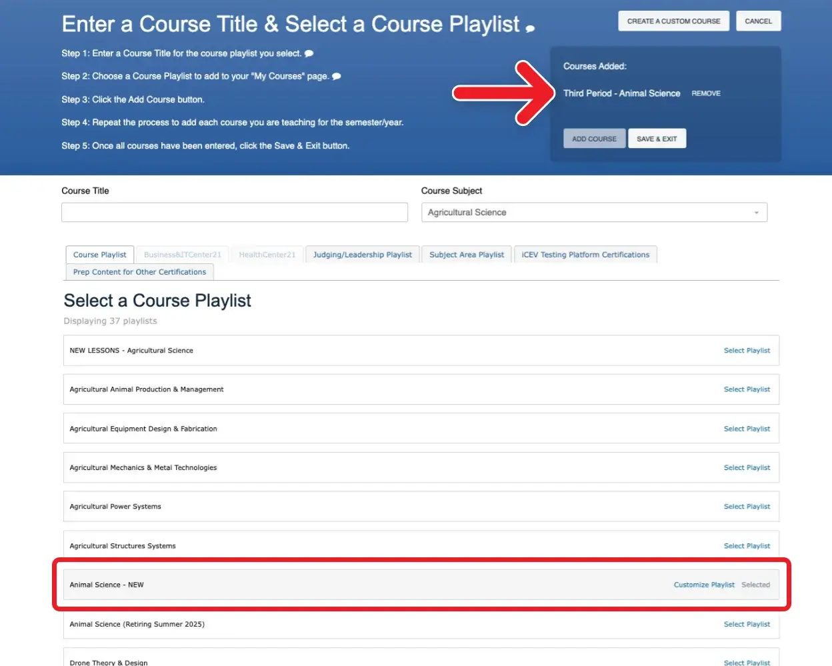This screenshot has width=832, height=666.
Task: Open the Course Subject dropdown
Action: click(594, 212)
